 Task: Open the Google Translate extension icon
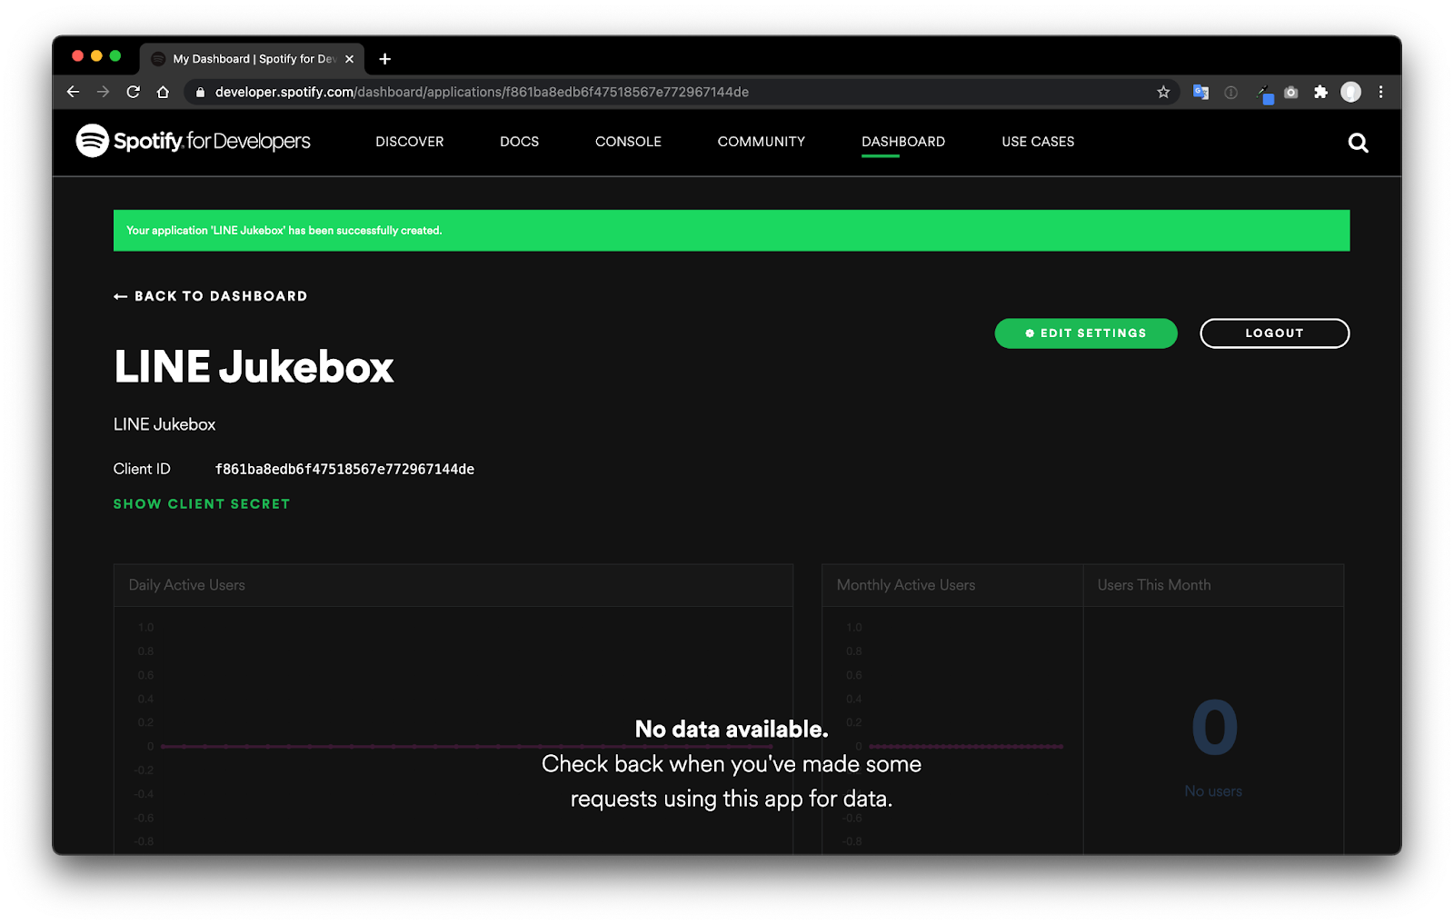[1200, 92]
